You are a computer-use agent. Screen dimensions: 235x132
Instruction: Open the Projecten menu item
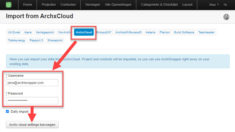coord(49,5)
